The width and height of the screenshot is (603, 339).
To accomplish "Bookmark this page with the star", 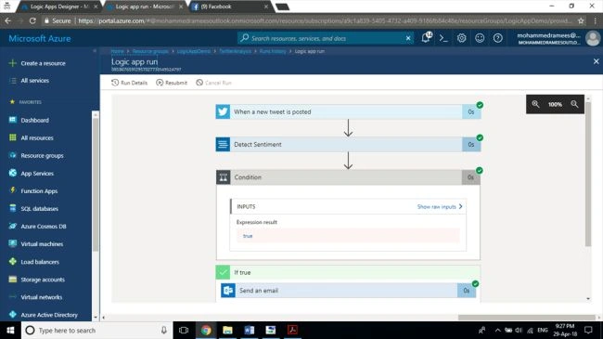I will 581,20.
